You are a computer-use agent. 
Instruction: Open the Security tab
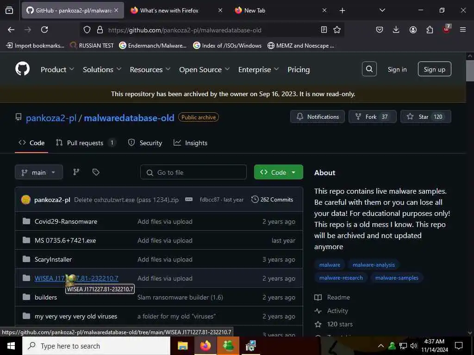coord(145,143)
